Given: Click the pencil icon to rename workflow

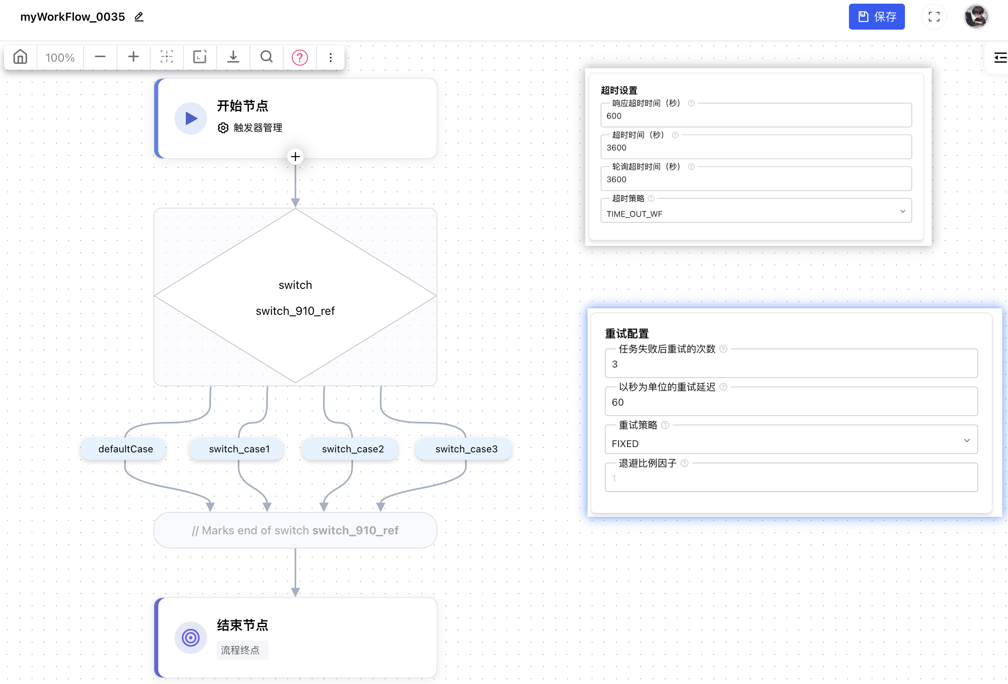Looking at the screenshot, I should 139,17.
